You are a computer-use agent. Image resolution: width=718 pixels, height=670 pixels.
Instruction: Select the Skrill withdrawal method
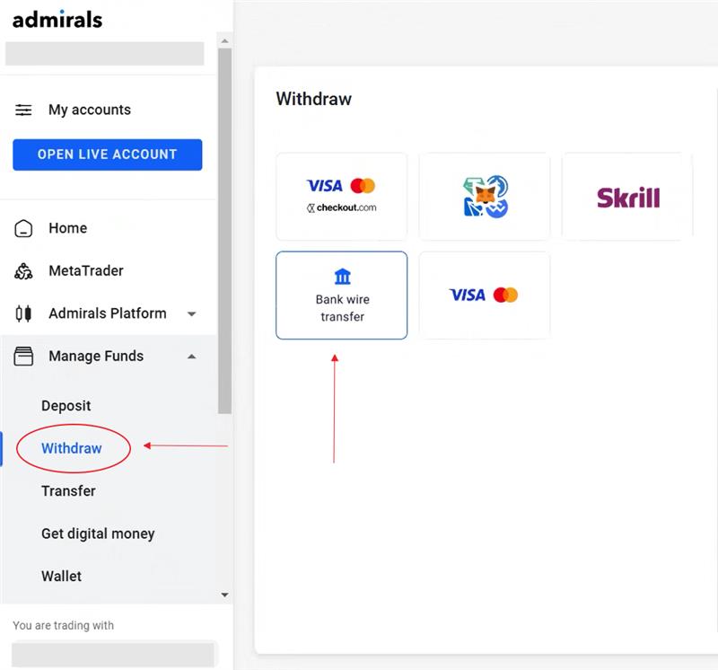(x=627, y=197)
